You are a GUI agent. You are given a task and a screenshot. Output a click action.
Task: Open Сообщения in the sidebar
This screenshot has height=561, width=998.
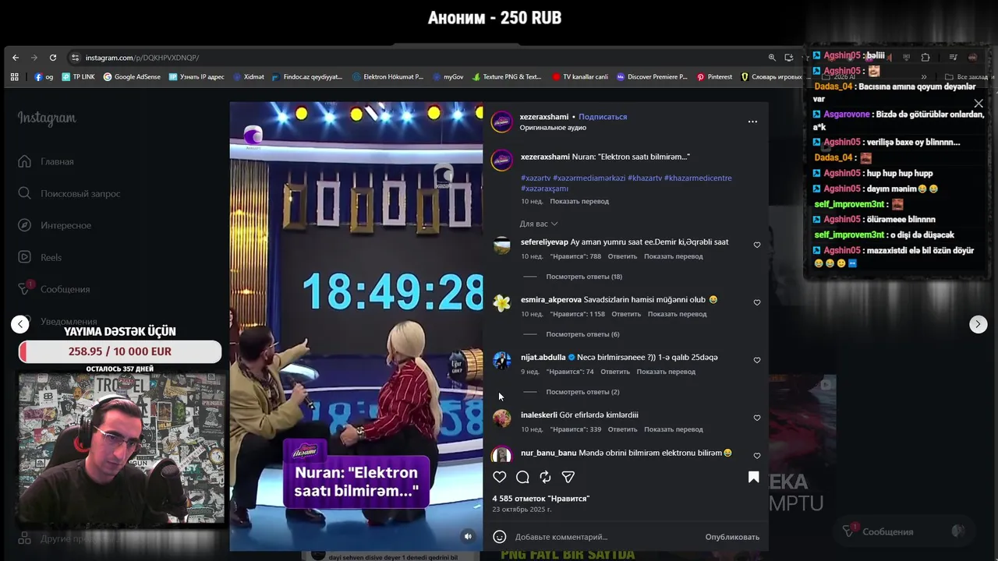[55, 289]
